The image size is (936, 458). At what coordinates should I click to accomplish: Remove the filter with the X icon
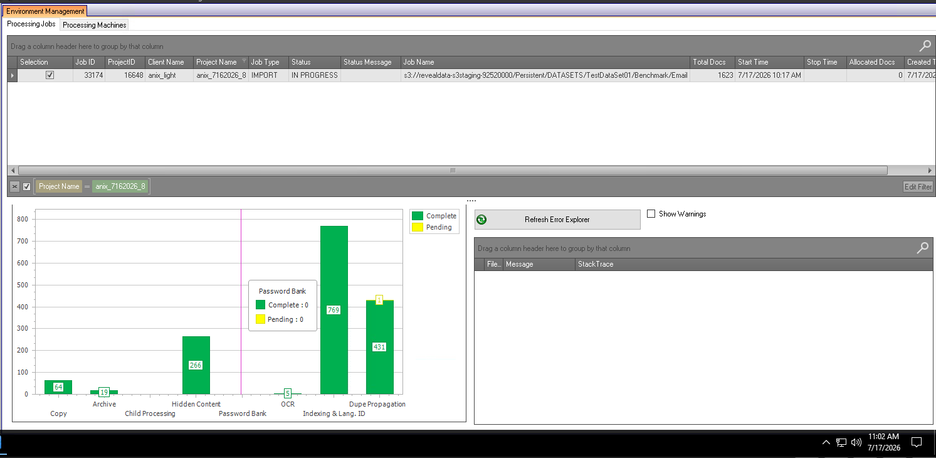(x=14, y=186)
